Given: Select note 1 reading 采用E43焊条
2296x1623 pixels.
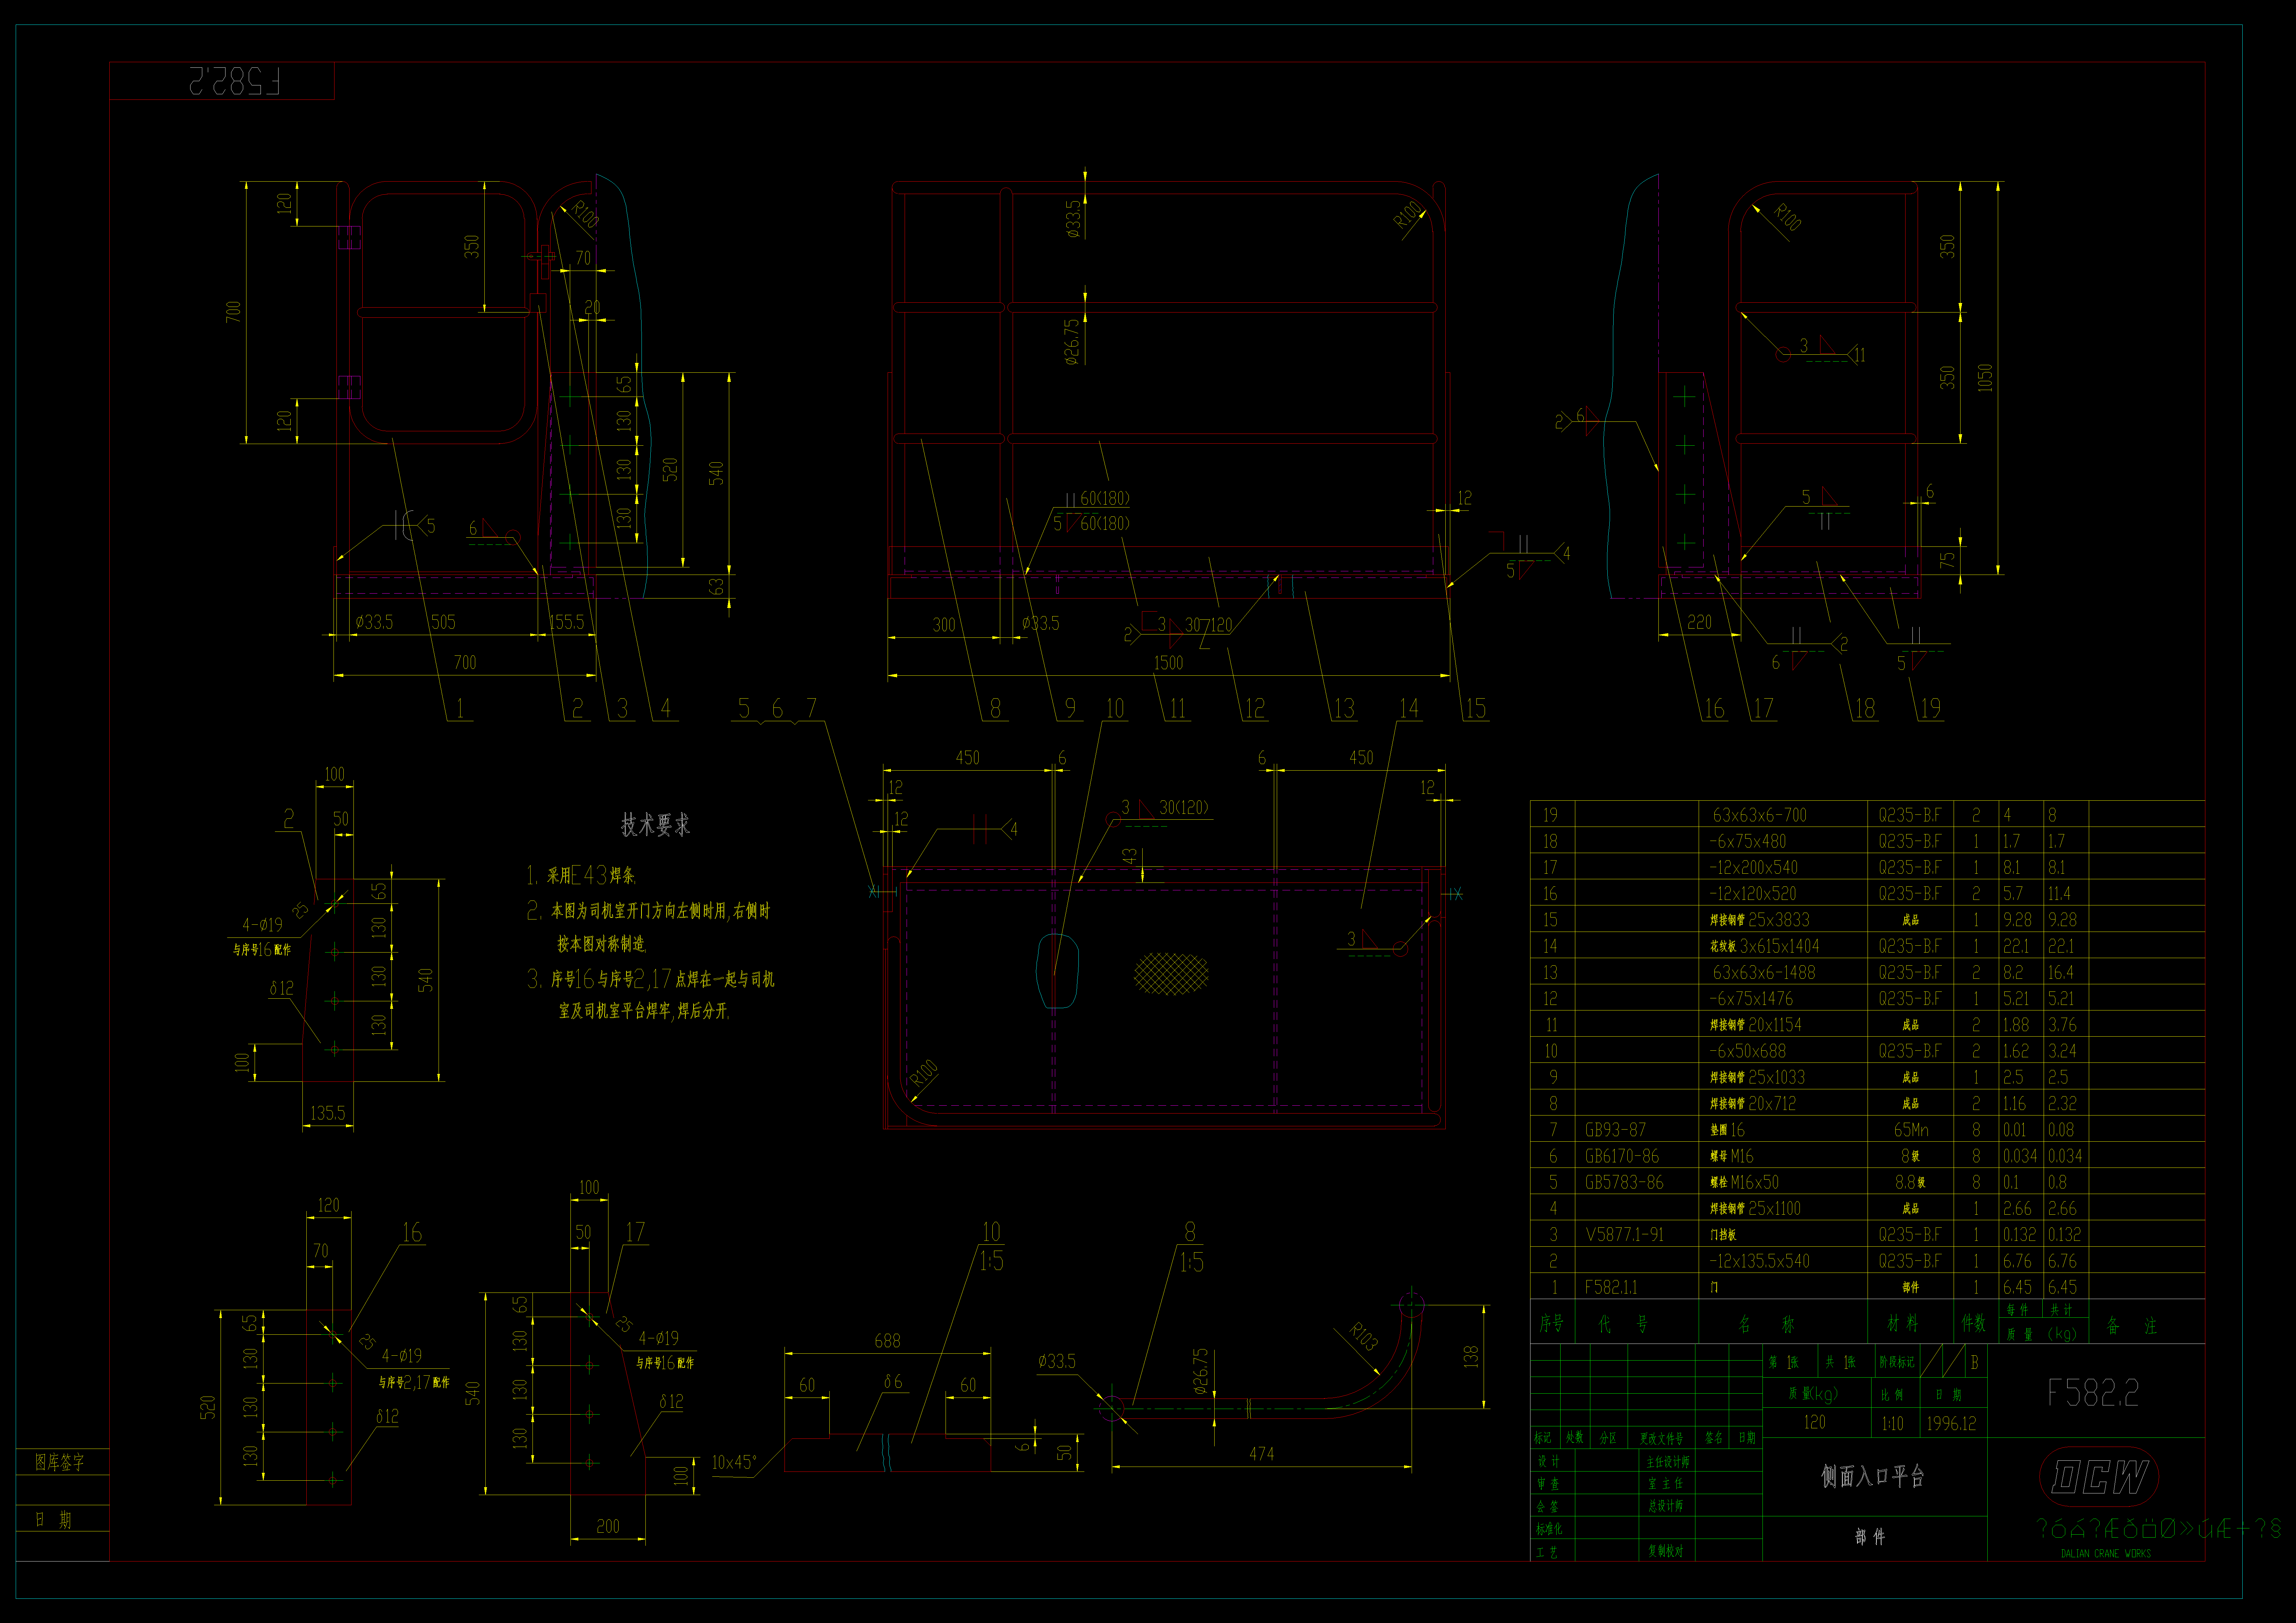Looking at the screenshot, I should 581,876.
